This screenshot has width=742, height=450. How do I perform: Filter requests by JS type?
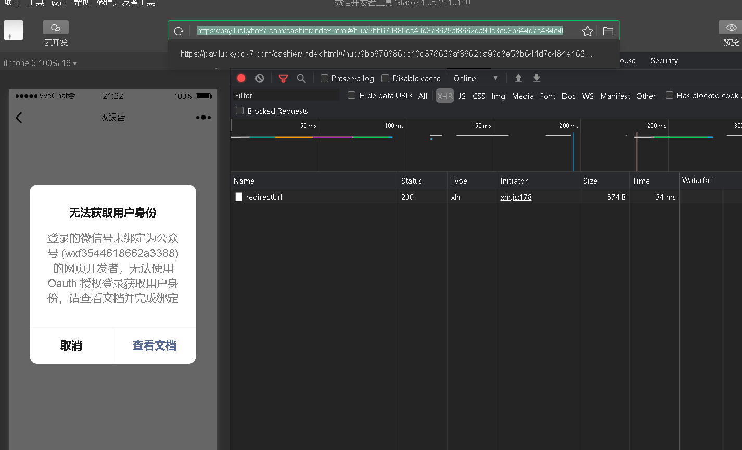(462, 96)
